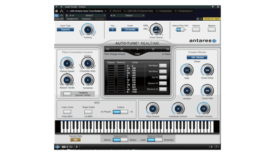Viewport: 275px width, 155px height.
Task: Toggle Remove for note C in scale grid
Action: 121,66
